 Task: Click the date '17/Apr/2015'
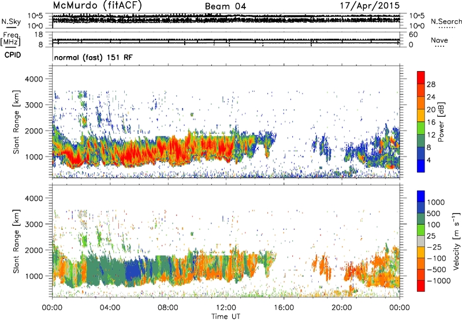tap(370, 6)
